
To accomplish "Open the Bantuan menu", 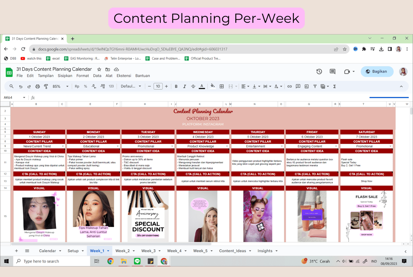I will [x=142, y=75].
